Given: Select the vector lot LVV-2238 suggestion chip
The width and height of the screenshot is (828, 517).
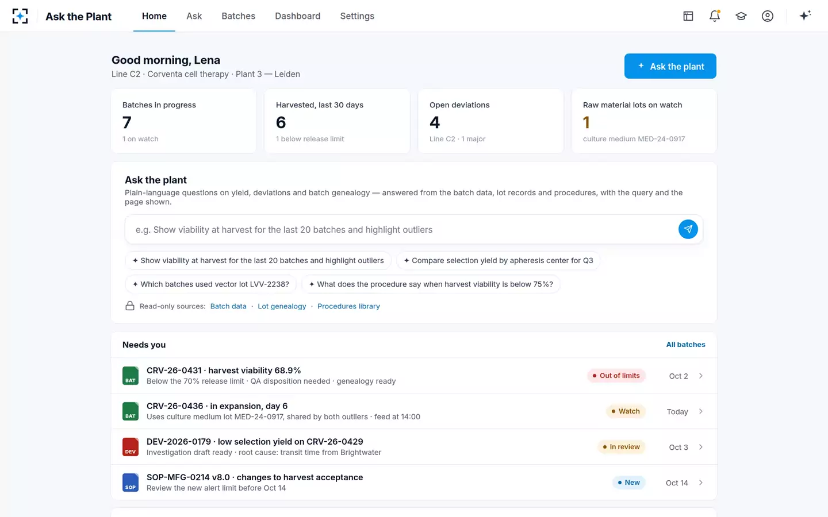Looking at the screenshot, I should (x=211, y=284).
